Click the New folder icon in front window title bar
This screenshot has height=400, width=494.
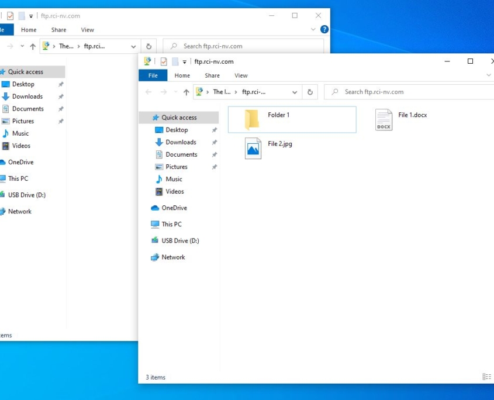(x=175, y=61)
